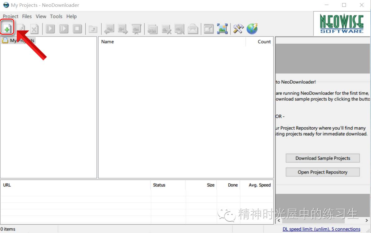Click the folder-up navigation icon
The width and height of the screenshot is (371, 233).
(93, 29)
